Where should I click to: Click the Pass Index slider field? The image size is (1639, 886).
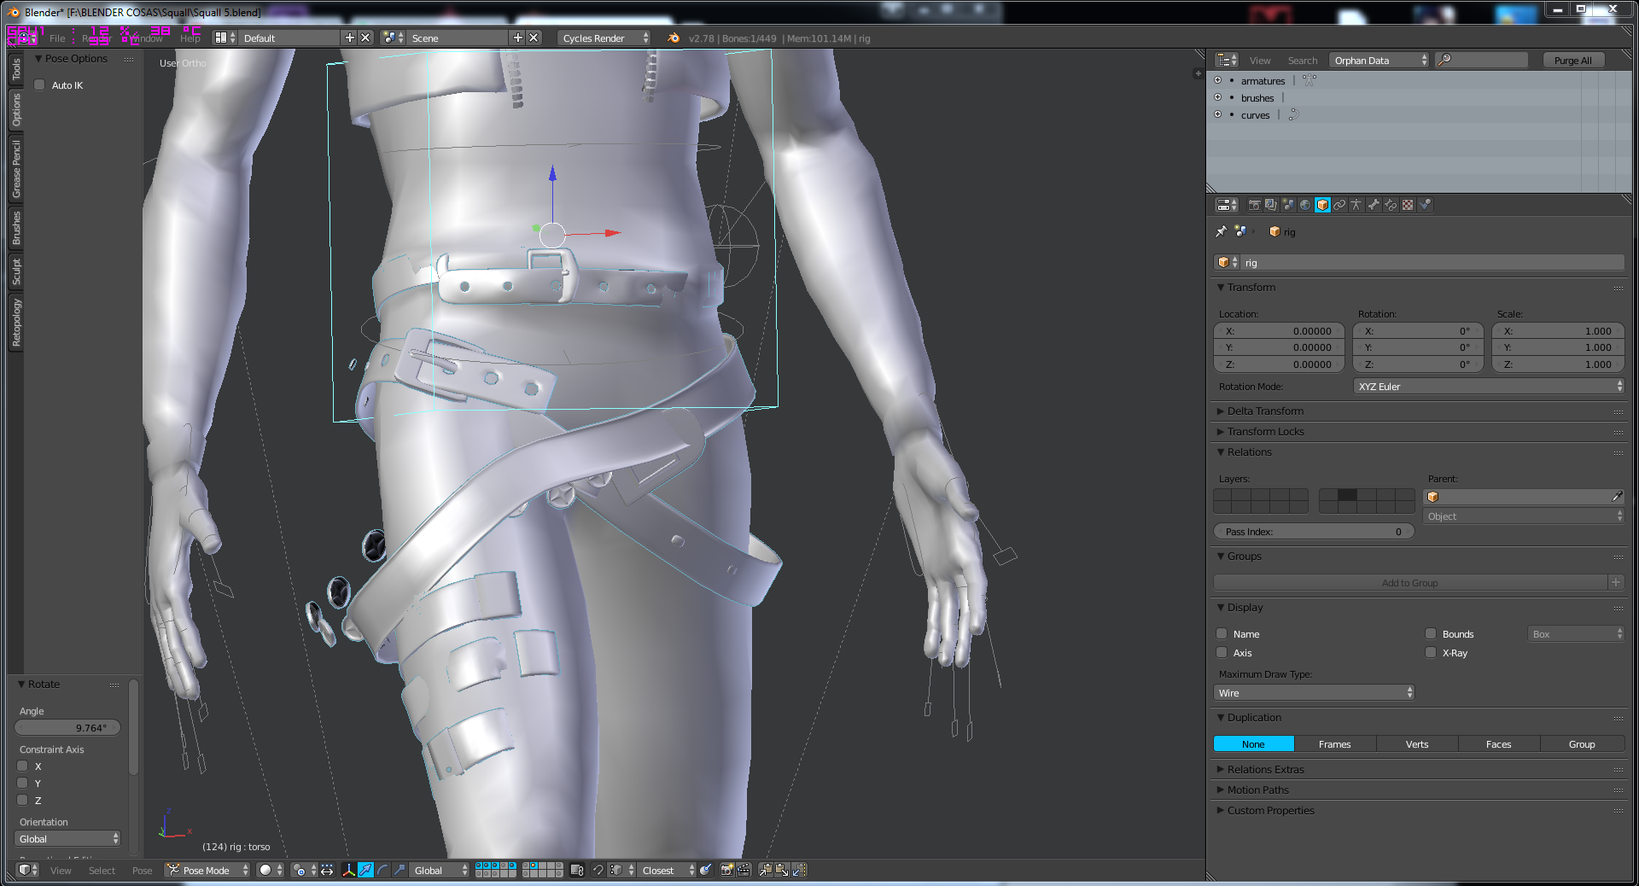click(x=1314, y=531)
